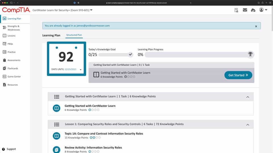Open the notes document icon in header
273x153 pixels.
[x=236, y=10]
